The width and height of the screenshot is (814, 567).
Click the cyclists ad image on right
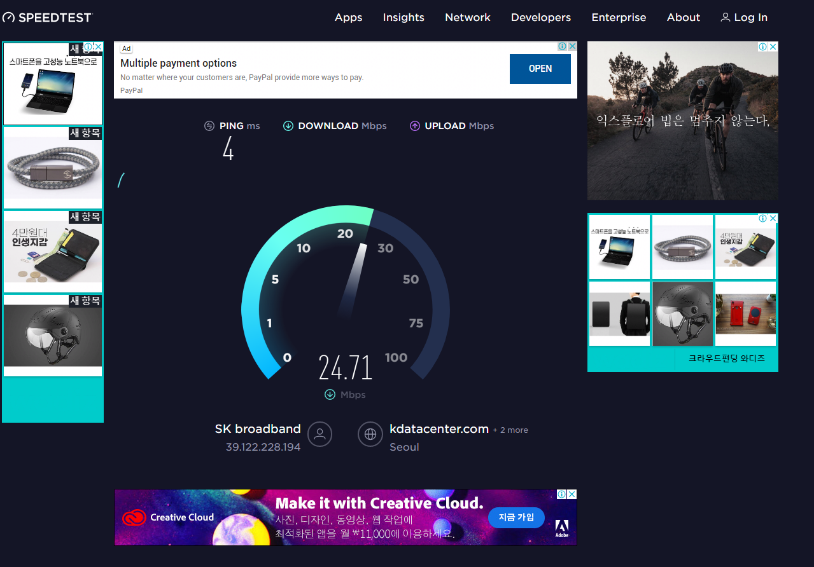coord(682,121)
